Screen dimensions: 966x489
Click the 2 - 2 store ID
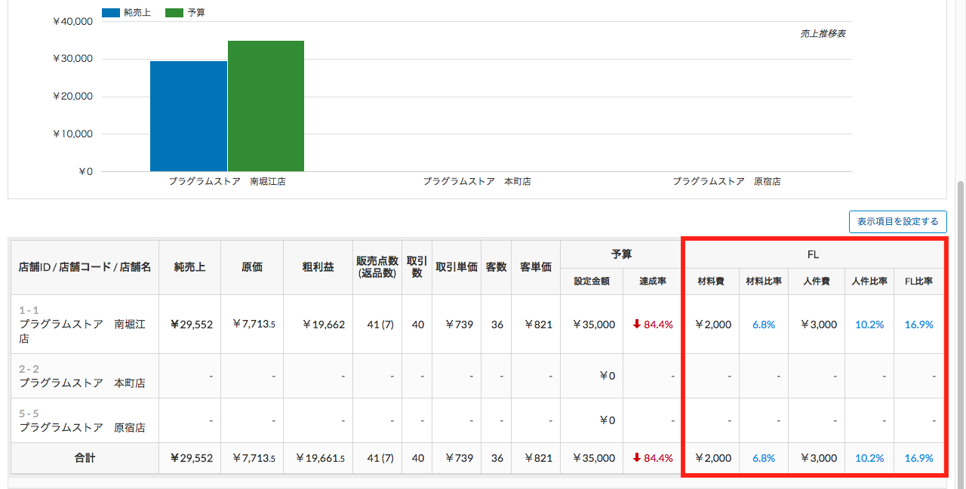(x=29, y=369)
